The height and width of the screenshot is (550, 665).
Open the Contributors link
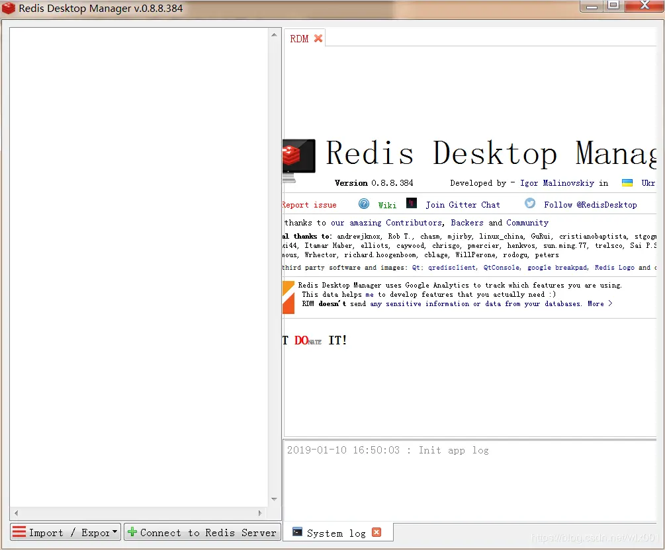[x=414, y=223]
